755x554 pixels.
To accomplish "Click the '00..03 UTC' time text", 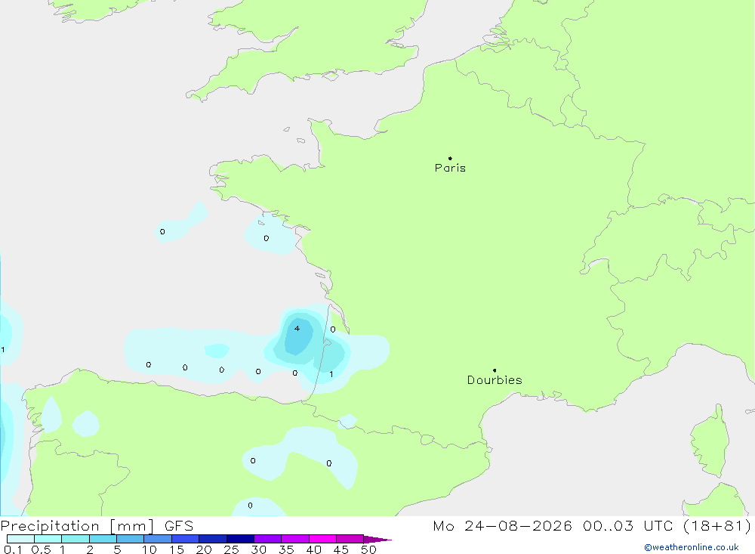I will coord(627,525).
